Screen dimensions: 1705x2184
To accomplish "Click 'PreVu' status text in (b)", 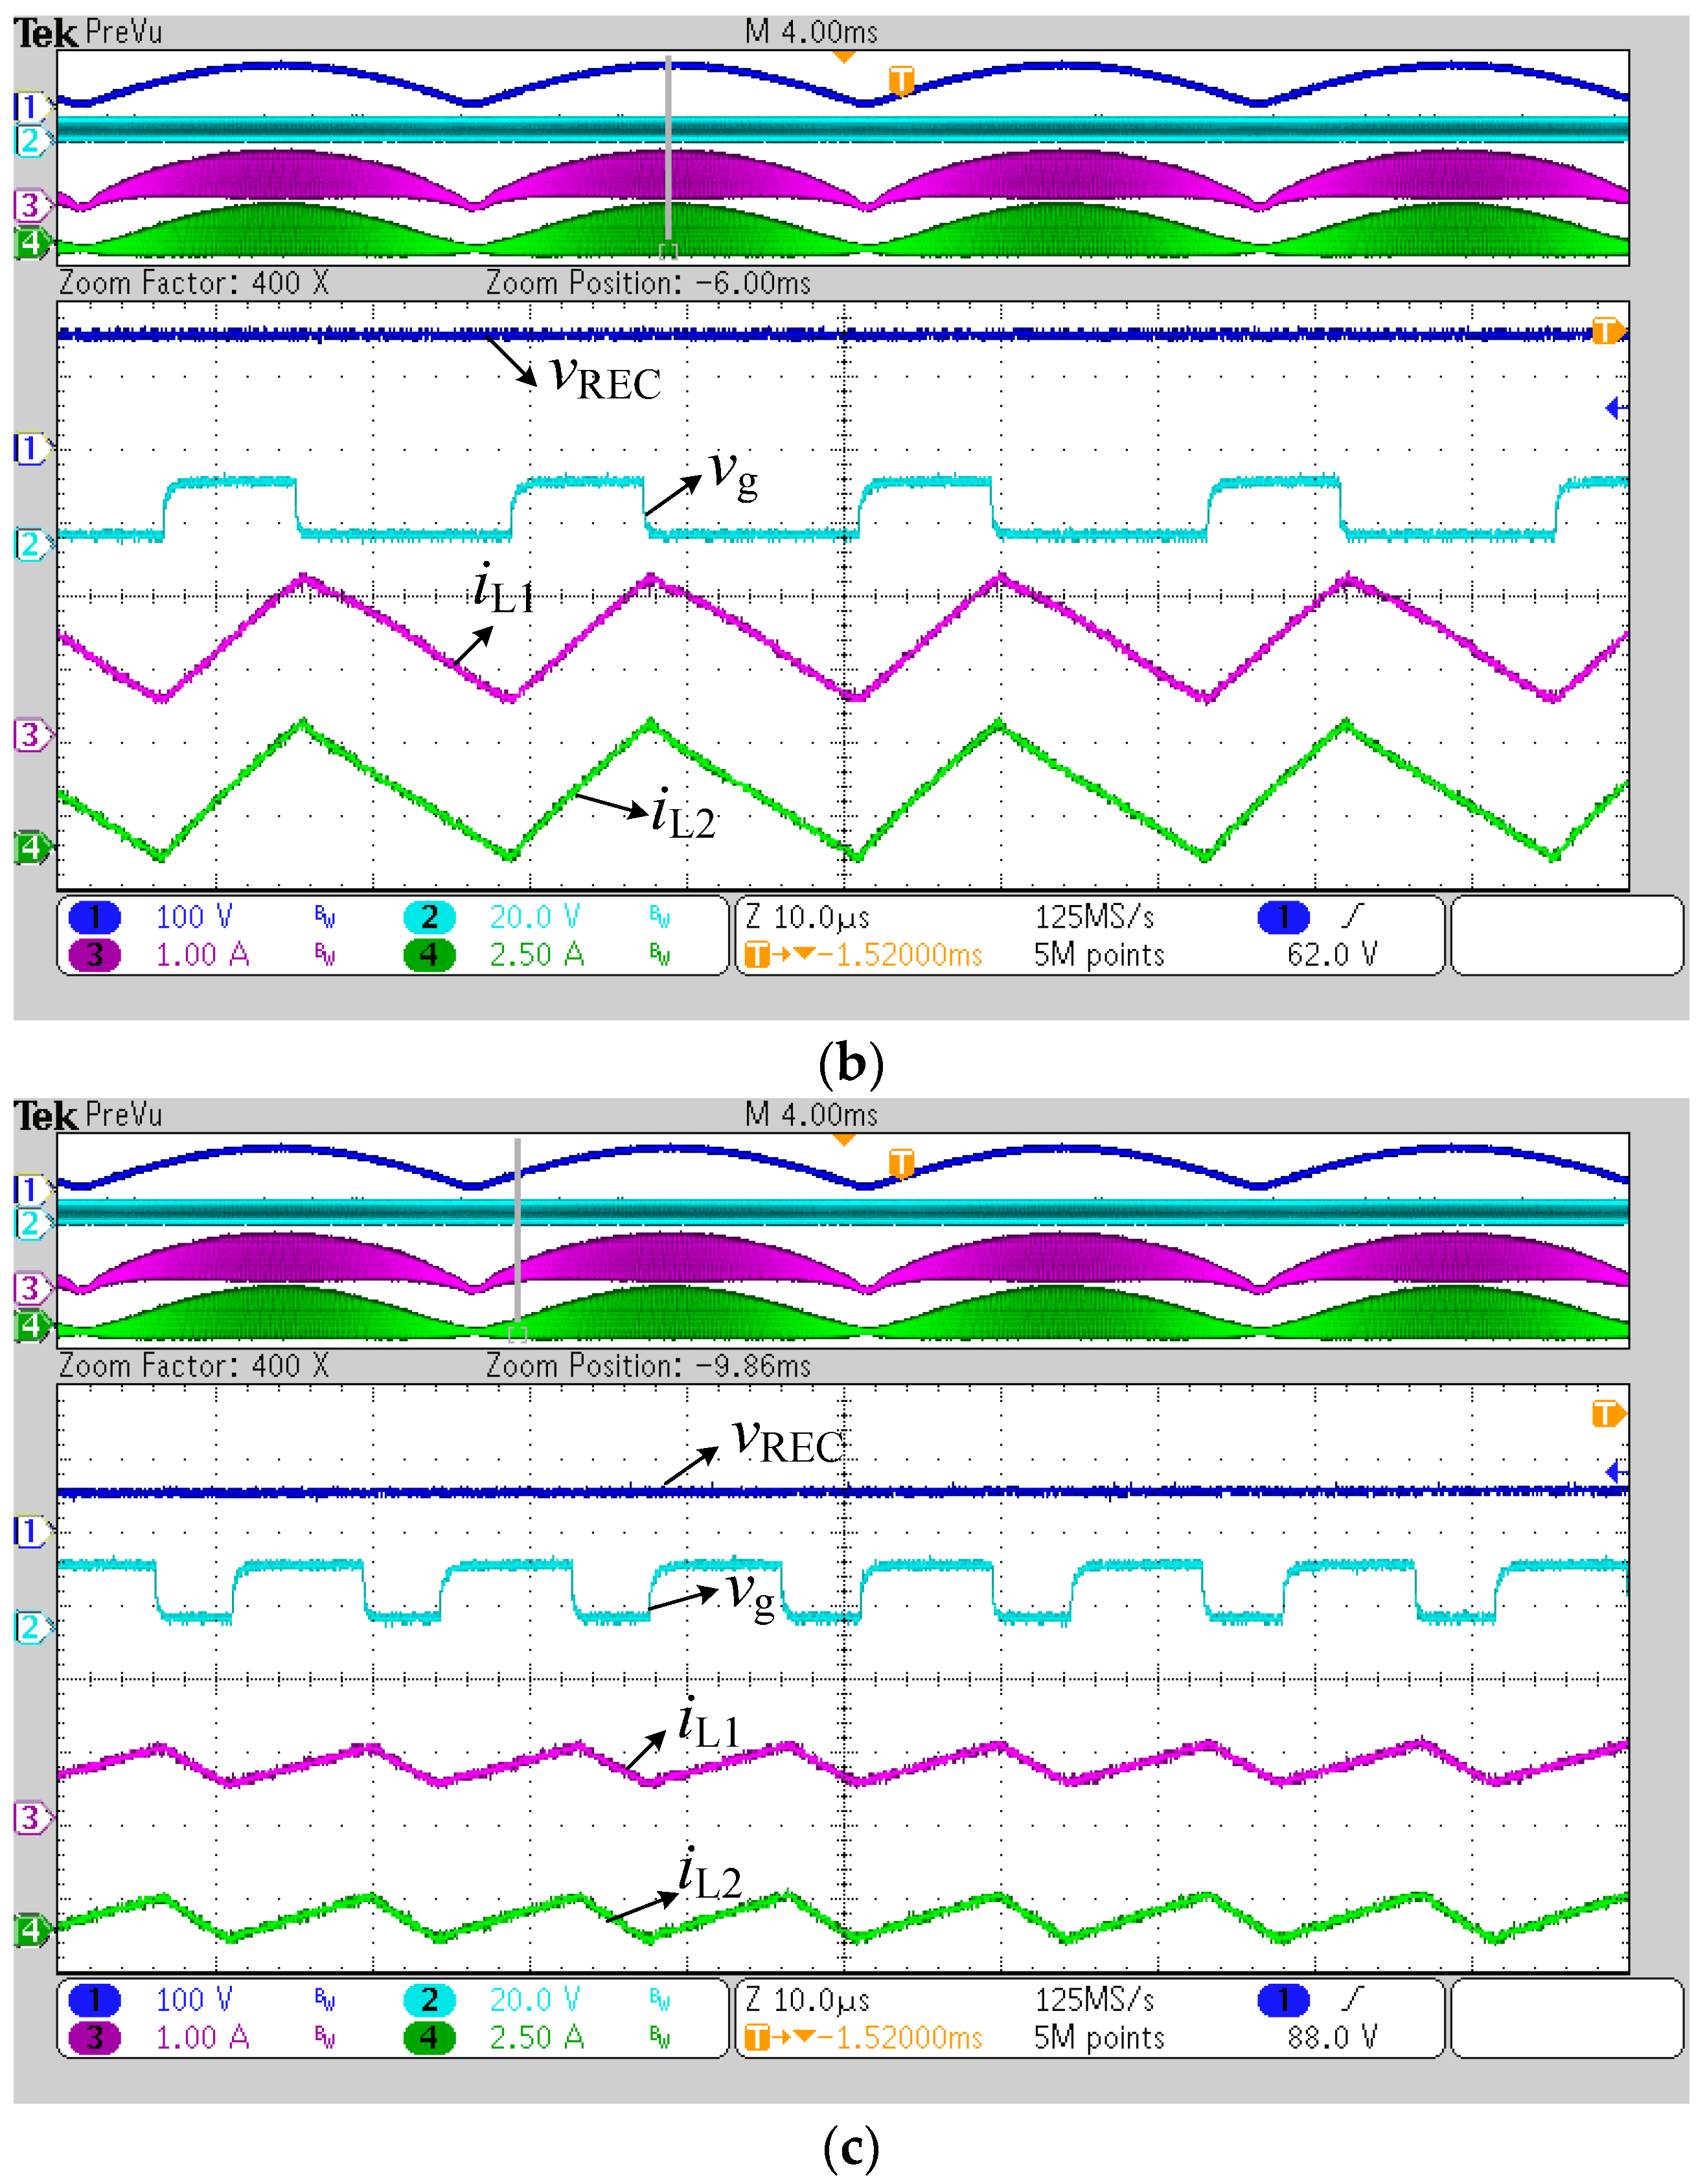I will [x=124, y=32].
